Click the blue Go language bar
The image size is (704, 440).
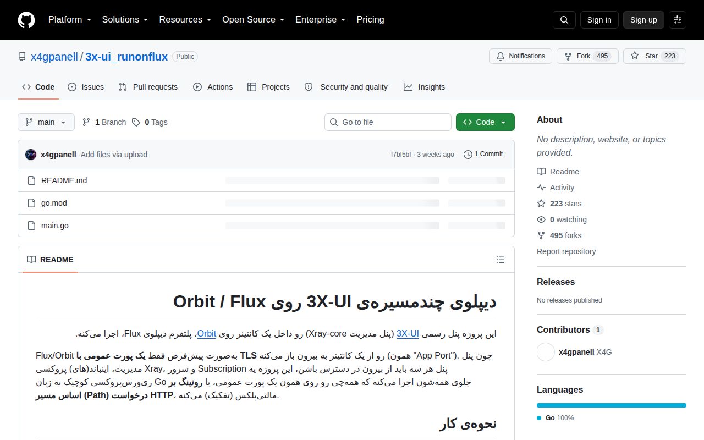612,405
